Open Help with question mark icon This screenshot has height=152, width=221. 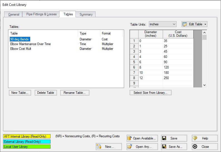[195, 138]
